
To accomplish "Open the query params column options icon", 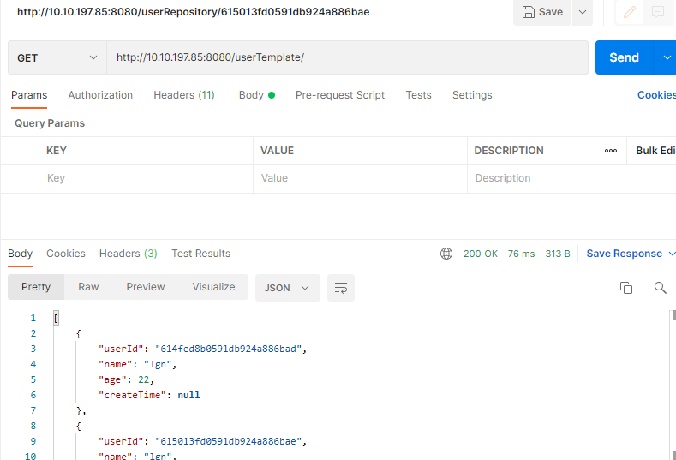I will click(x=611, y=151).
